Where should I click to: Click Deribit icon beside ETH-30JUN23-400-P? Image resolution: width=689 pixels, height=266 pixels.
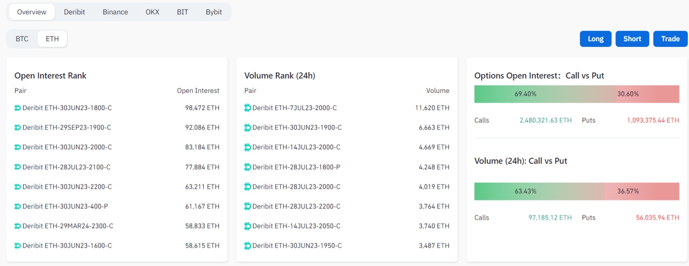18,207
